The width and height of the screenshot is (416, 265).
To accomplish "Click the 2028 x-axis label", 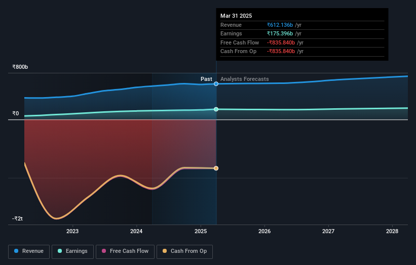I will 392,231.
